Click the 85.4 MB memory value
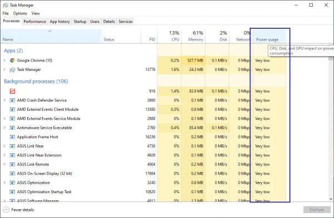The image size is (334, 218). pyautogui.click(x=196, y=128)
